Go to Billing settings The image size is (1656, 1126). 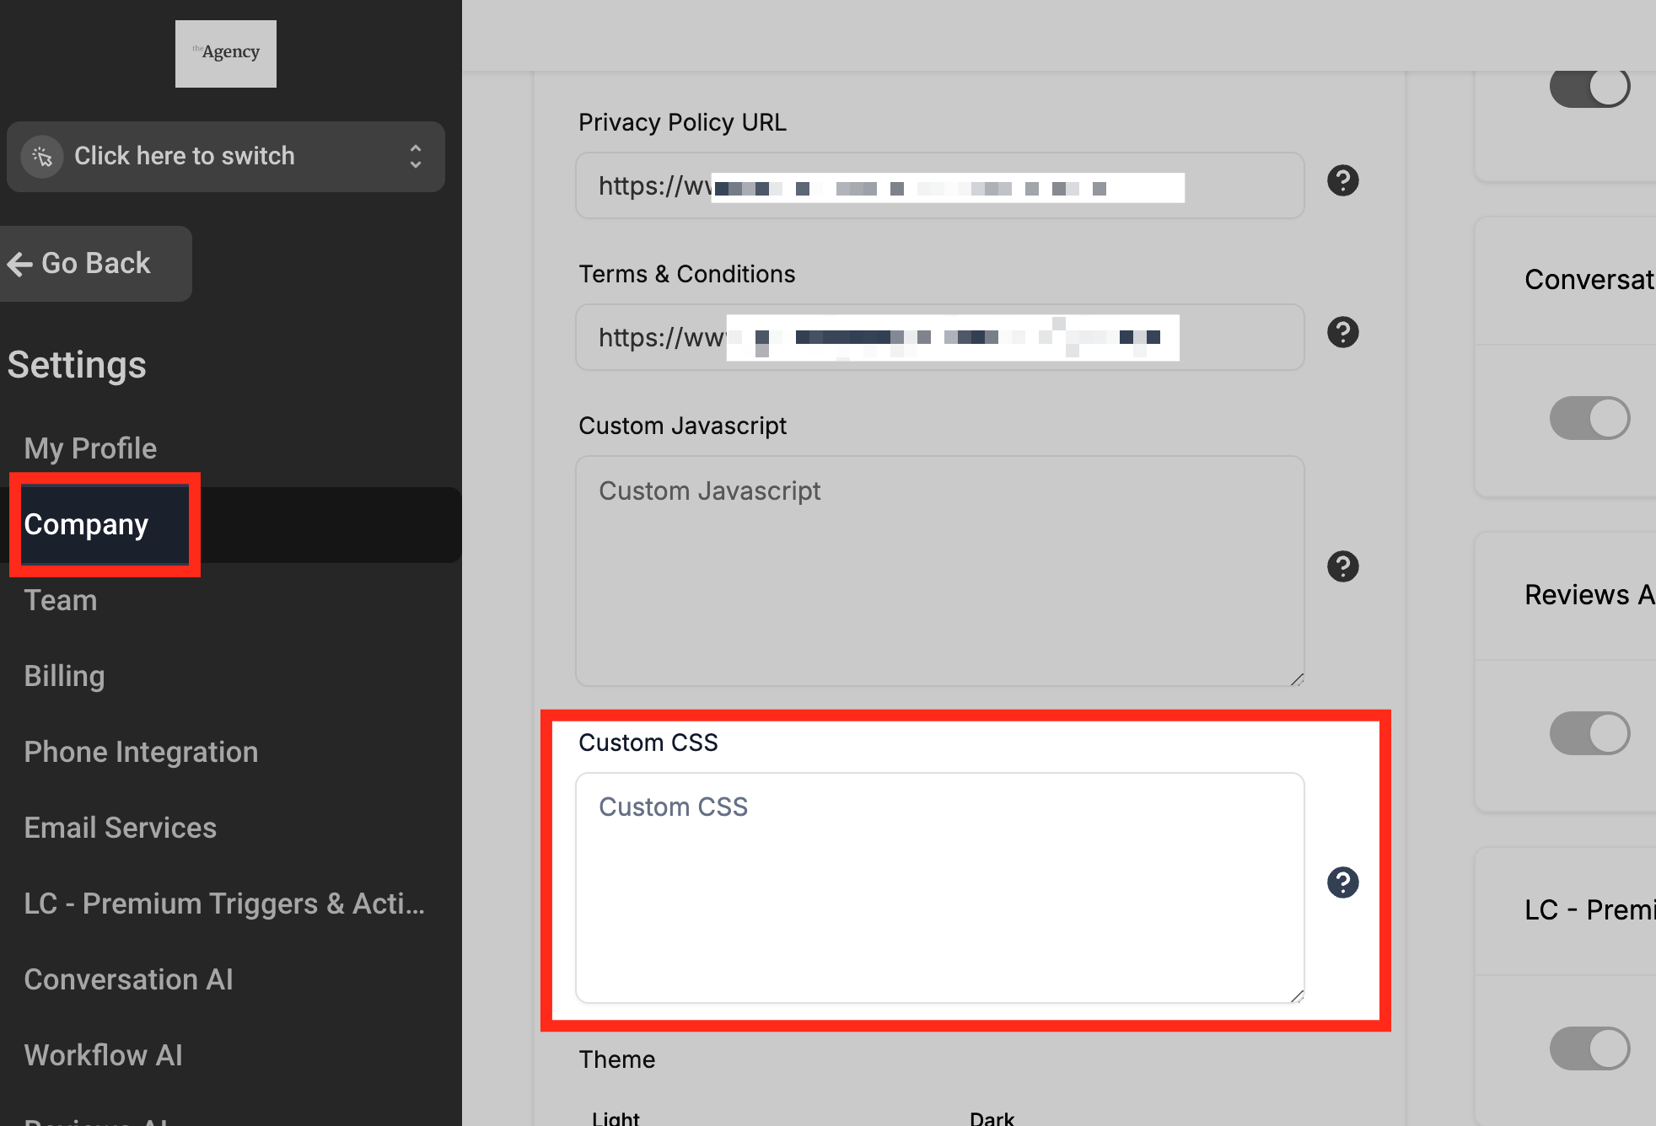(64, 676)
